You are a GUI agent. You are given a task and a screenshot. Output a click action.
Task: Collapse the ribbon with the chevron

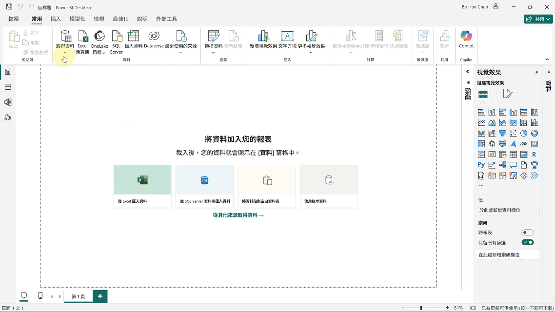click(x=547, y=59)
